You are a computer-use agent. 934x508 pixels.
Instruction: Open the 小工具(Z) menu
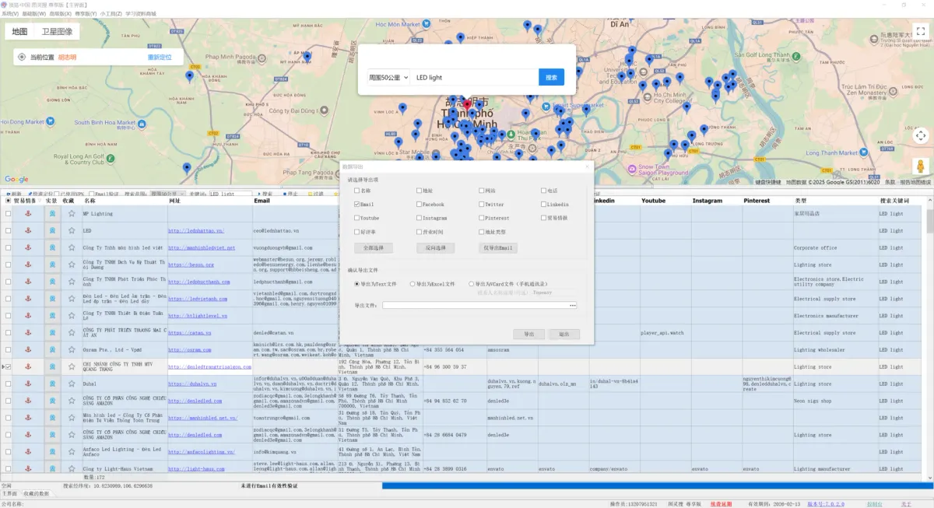point(111,13)
